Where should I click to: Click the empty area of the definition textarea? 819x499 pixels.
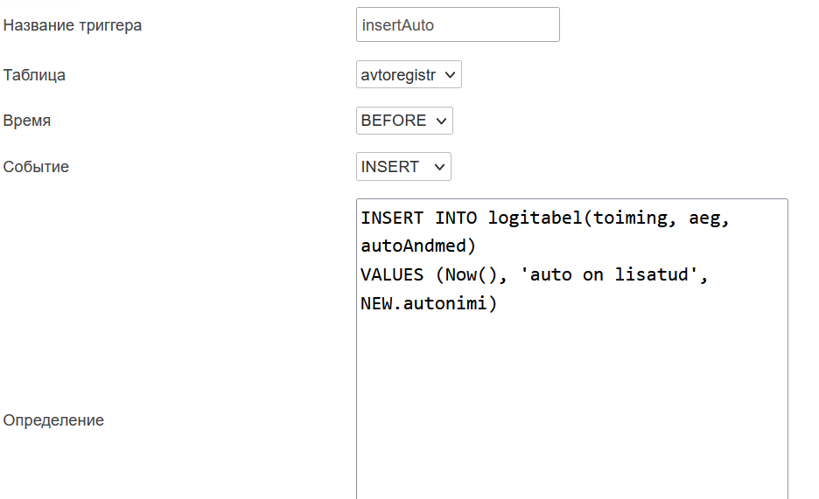click(x=572, y=406)
